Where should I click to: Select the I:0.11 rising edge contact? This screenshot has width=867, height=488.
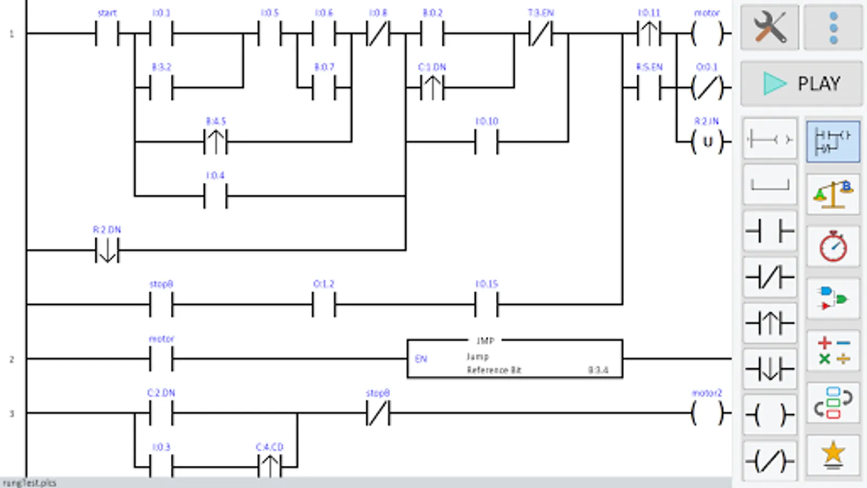649,34
